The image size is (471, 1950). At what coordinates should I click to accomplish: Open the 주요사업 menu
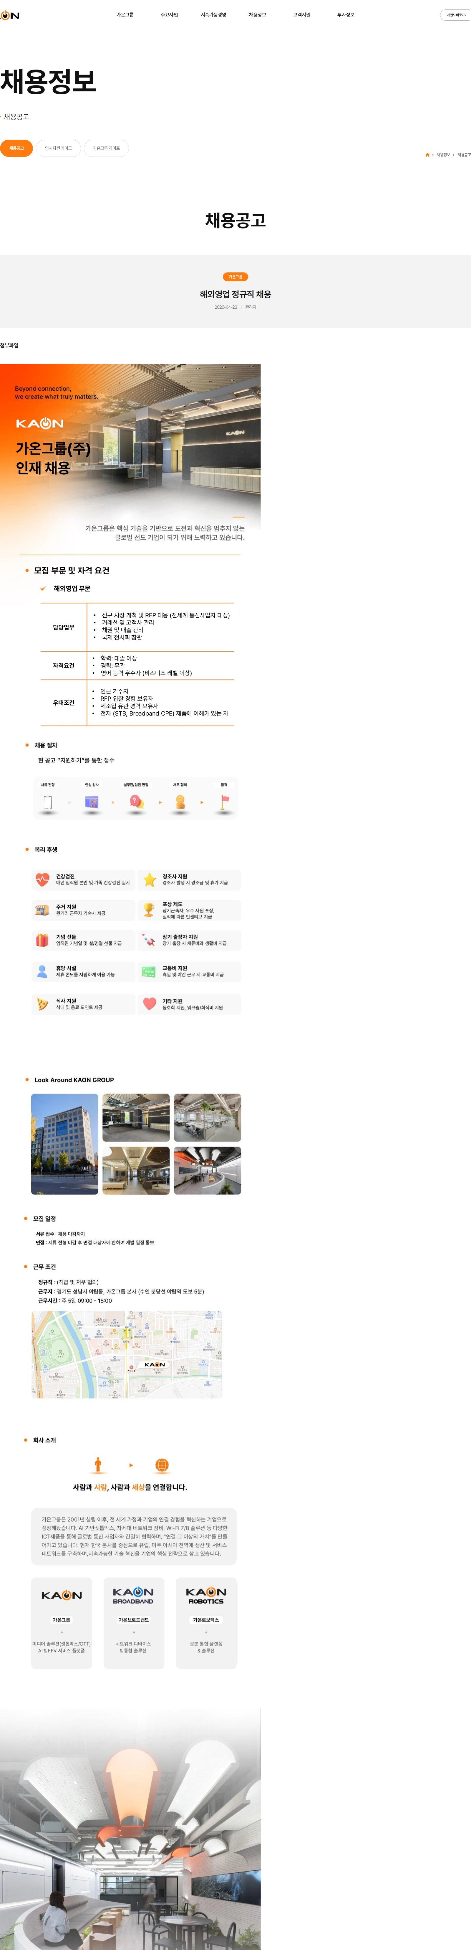tap(169, 15)
